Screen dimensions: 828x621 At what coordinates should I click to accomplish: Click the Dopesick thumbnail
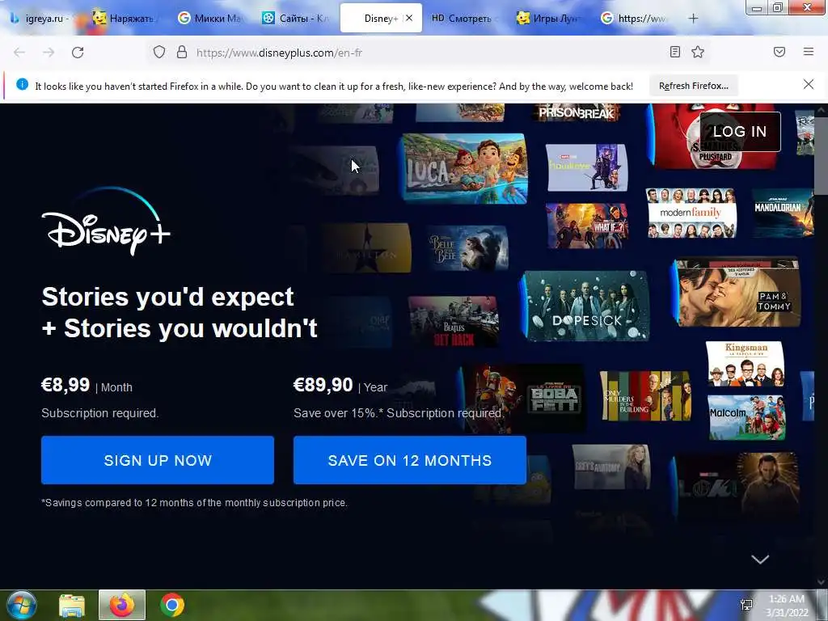pyautogui.click(x=585, y=306)
